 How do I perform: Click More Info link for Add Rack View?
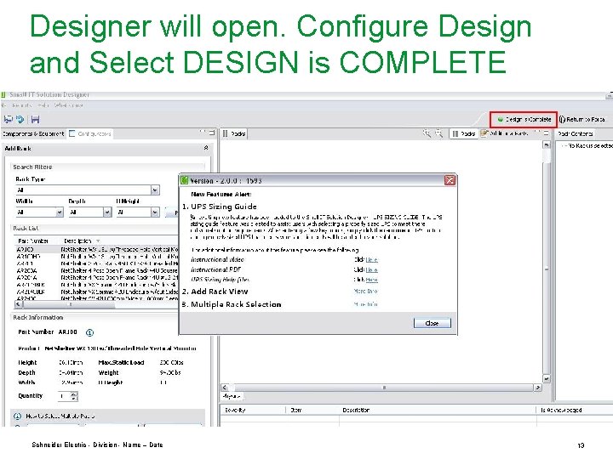pos(365,292)
